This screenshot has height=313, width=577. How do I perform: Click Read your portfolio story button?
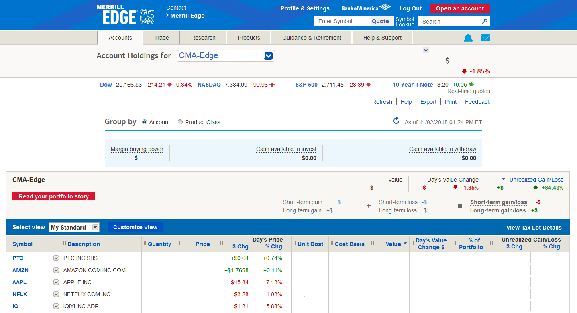(x=54, y=196)
